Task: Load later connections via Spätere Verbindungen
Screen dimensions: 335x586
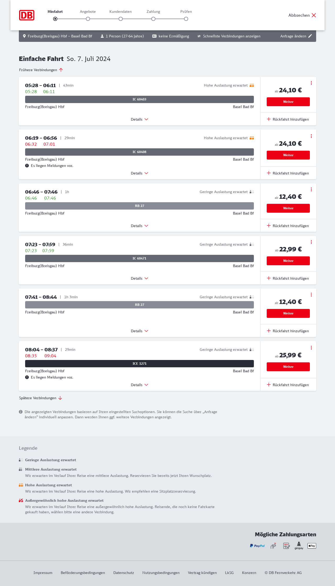Action: pos(41,398)
